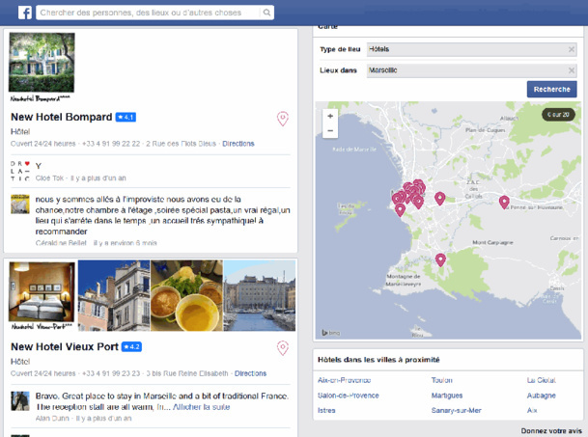Click the map pin icon beside New Hotel Vieux Port
Screen dimensions: 588x437
pyautogui.click(x=283, y=348)
